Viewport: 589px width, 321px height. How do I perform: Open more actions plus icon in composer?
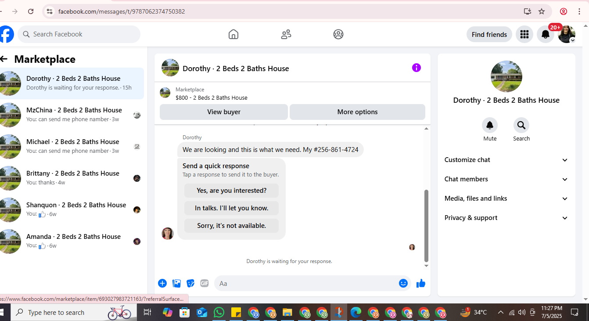[162, 283]
